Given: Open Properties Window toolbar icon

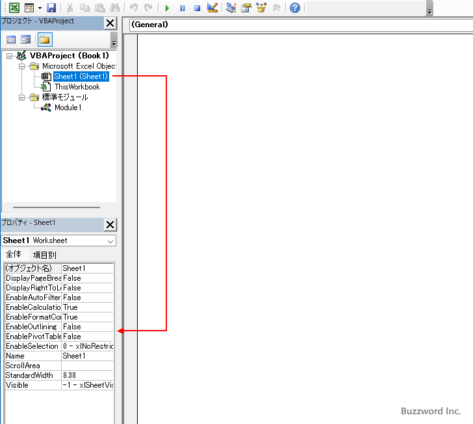Looking at the screenshot, I should [246, 8].
